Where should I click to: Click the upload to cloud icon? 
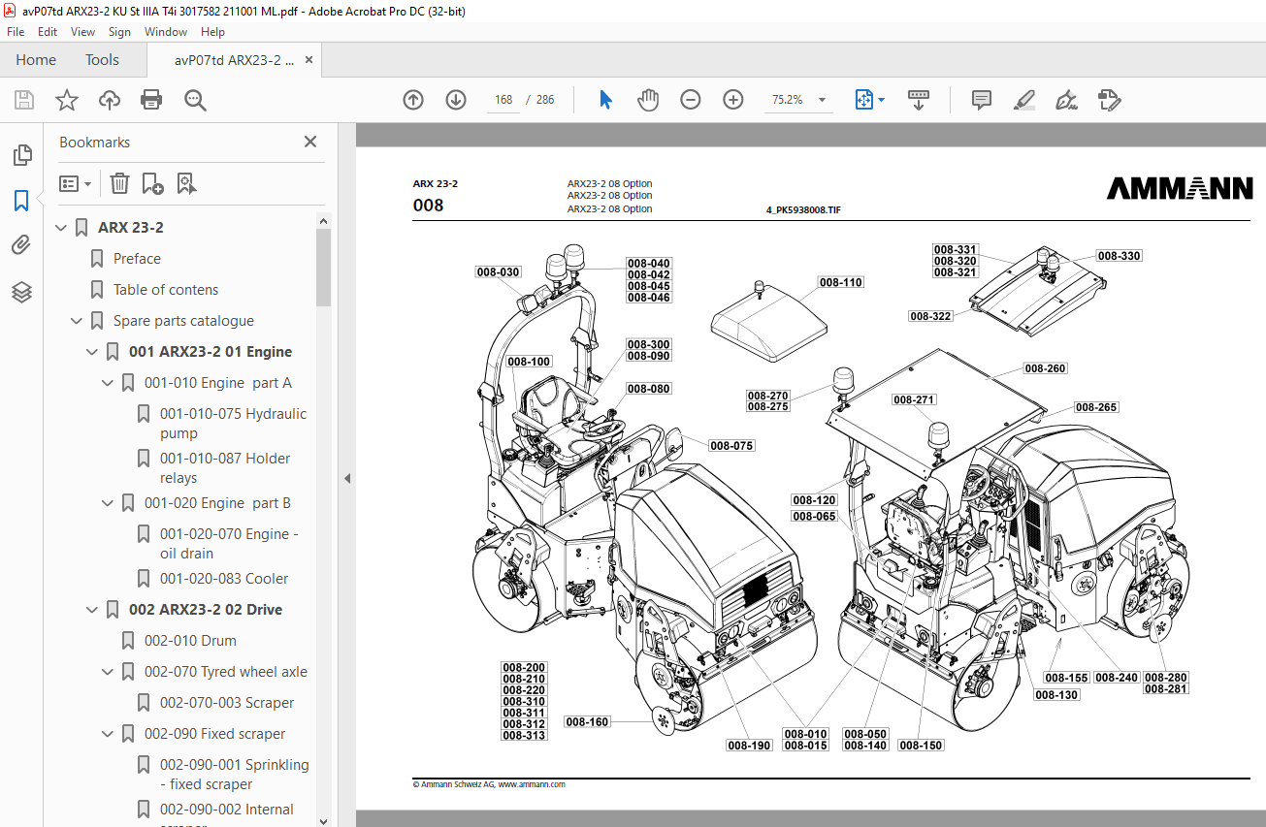pyautogui.click(x=110, y=100)
